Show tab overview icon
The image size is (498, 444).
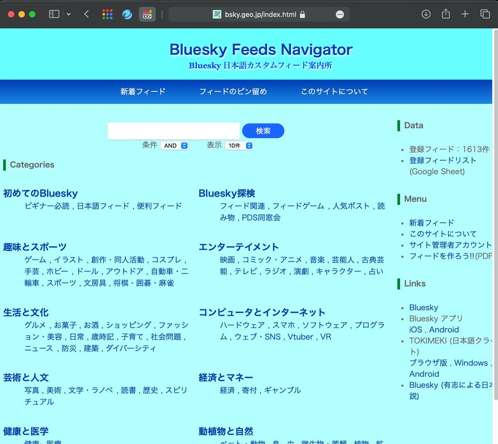coord(485,14)
